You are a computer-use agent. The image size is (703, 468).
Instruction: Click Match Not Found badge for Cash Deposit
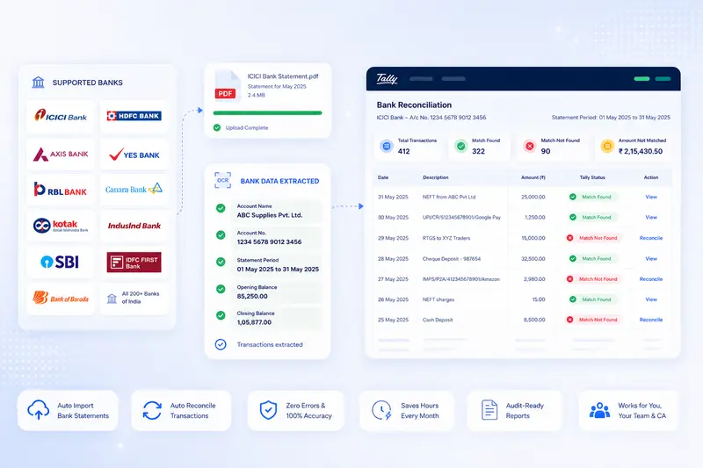pos(592,320)
